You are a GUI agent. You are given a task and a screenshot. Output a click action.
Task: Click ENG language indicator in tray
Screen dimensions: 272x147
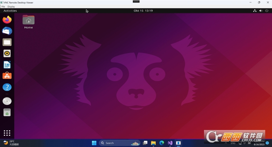click(x=233, y=143)
